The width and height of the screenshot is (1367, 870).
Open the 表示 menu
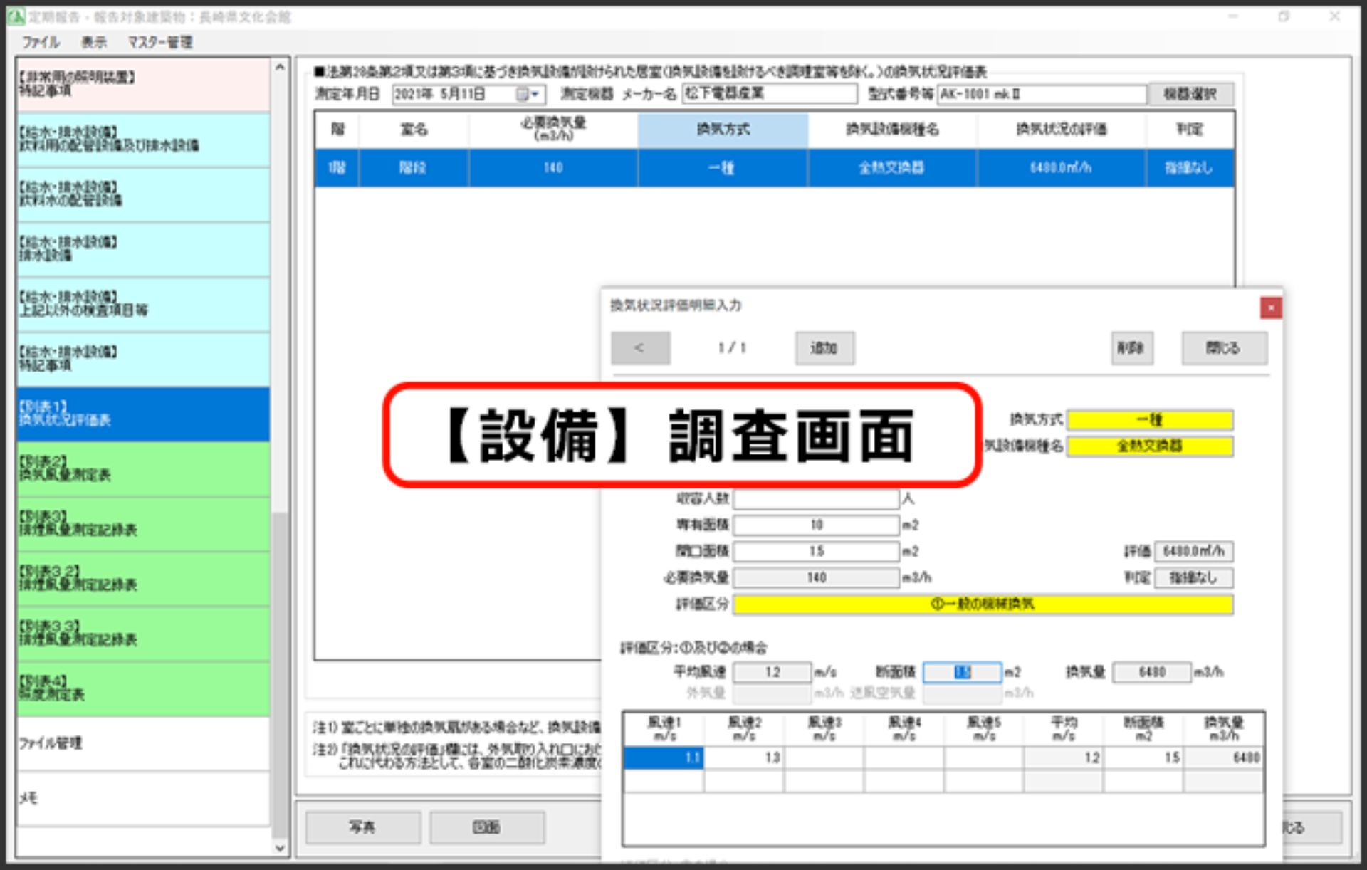tap(93, 42)
